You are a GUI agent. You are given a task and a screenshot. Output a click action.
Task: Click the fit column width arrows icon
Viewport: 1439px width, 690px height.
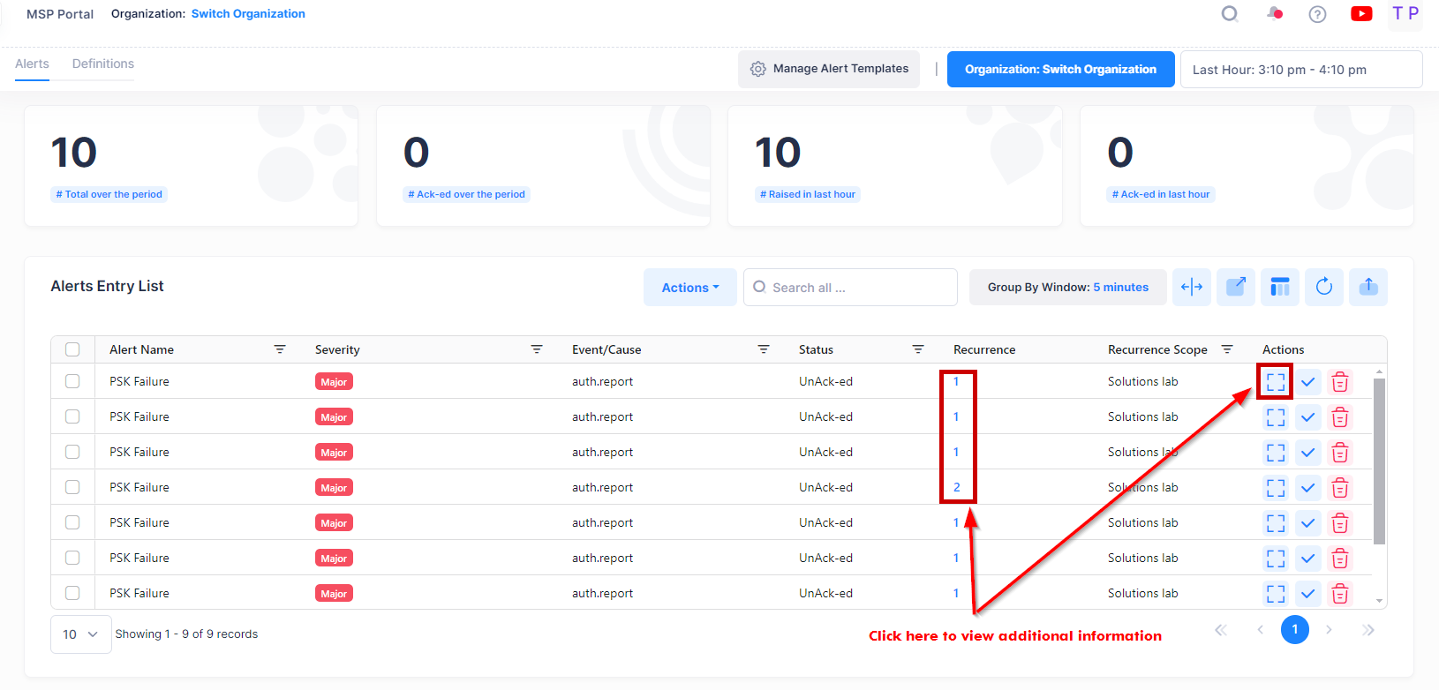(x=1191, y=287)
